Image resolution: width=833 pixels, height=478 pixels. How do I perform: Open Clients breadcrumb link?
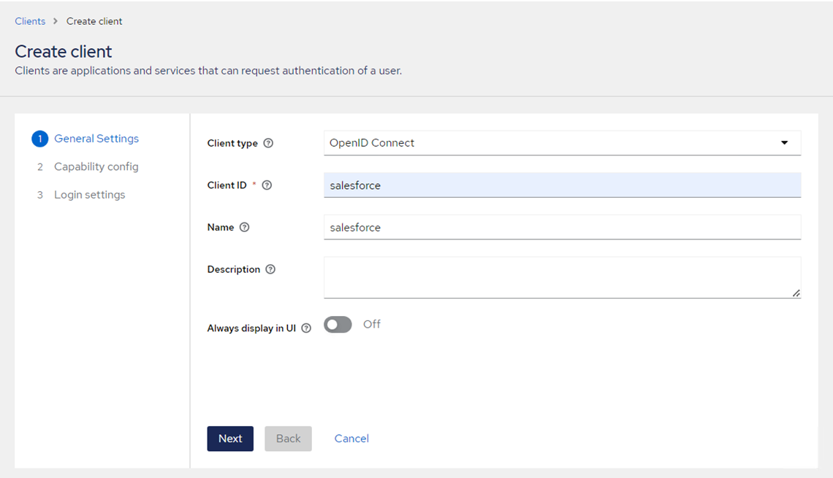pos(30,21)
